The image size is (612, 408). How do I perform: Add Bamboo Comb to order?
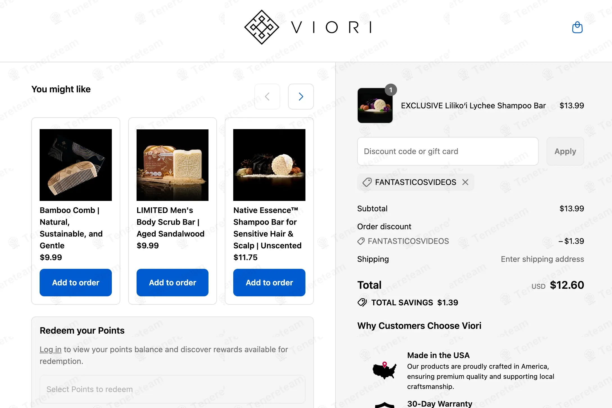click(x=76, y=283)
